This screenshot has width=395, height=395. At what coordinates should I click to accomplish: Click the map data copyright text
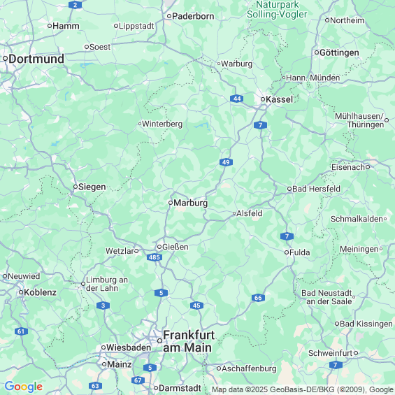pyautogui.click(x=303, y=389)
